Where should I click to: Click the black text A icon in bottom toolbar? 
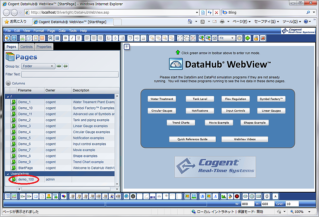pyautogui.click(x=275, y=196)
